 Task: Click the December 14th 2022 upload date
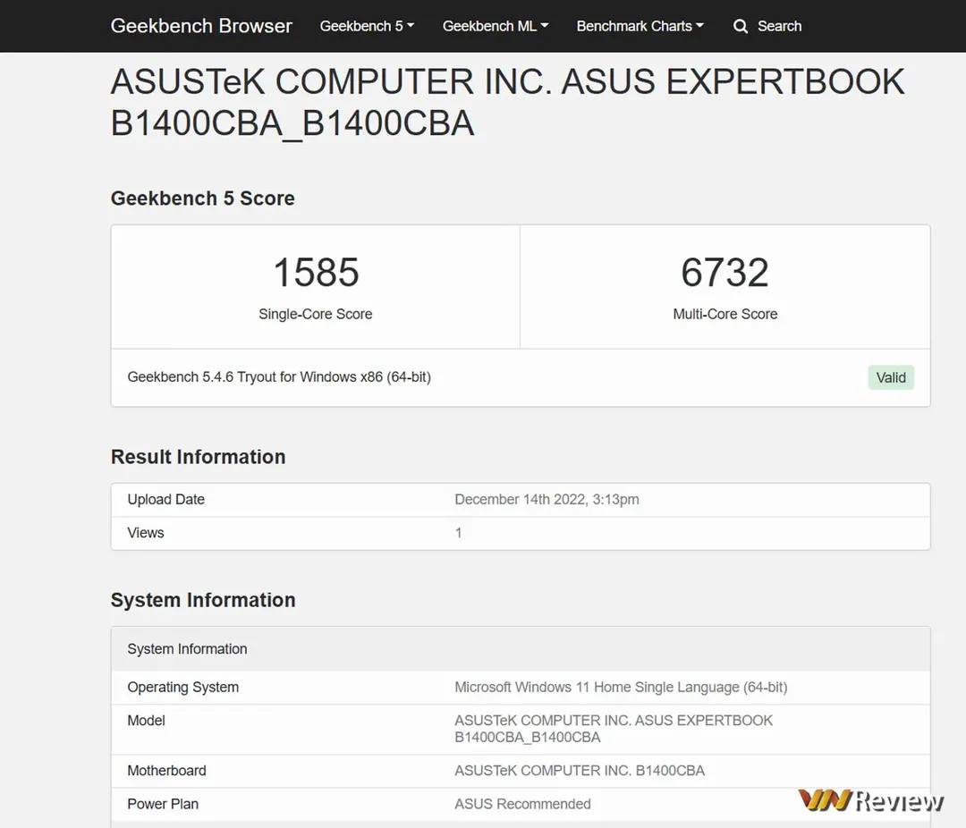click(547, 499)
